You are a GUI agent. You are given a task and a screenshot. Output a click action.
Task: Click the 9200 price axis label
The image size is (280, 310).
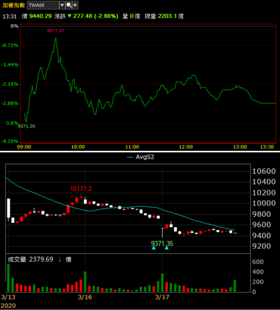click(262, 246)
